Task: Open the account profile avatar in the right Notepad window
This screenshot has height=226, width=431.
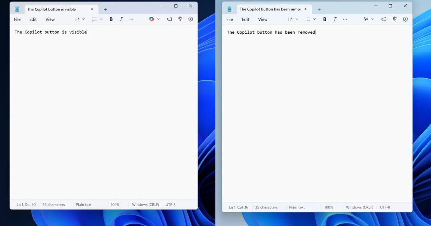Action: point(395,19)
